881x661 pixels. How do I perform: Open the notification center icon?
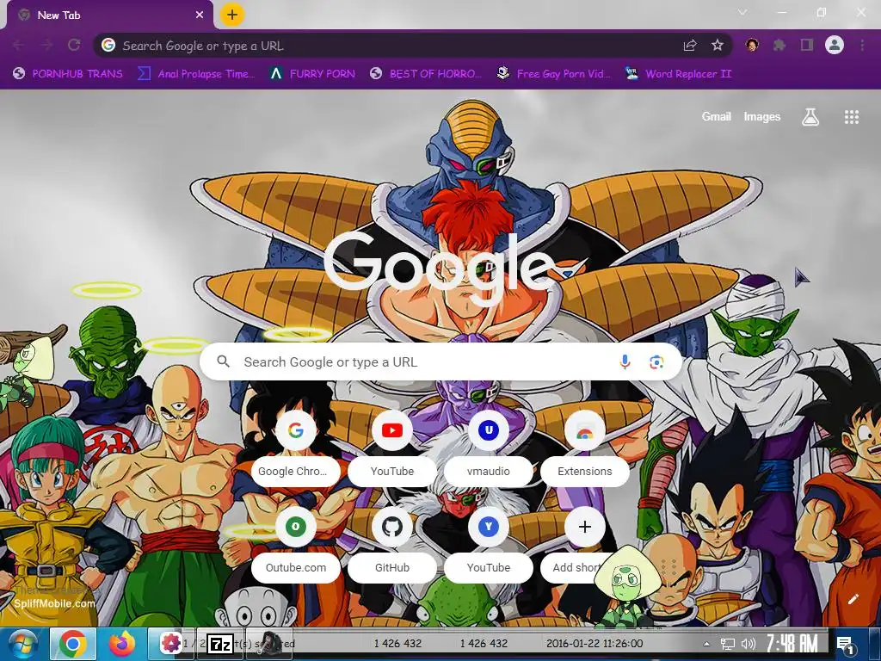[845, 644]
